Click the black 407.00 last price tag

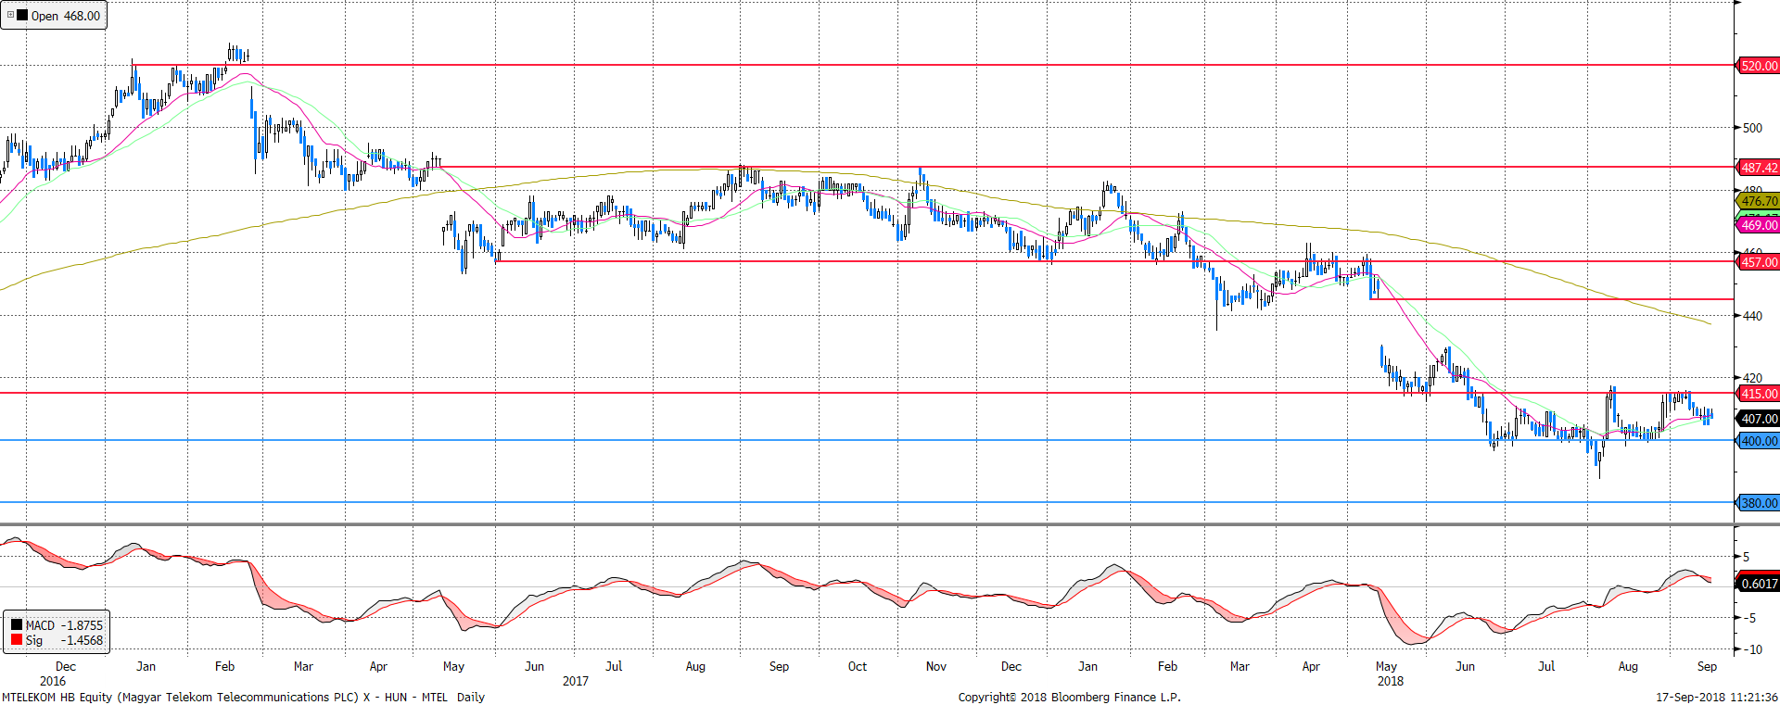(1759, 419)
